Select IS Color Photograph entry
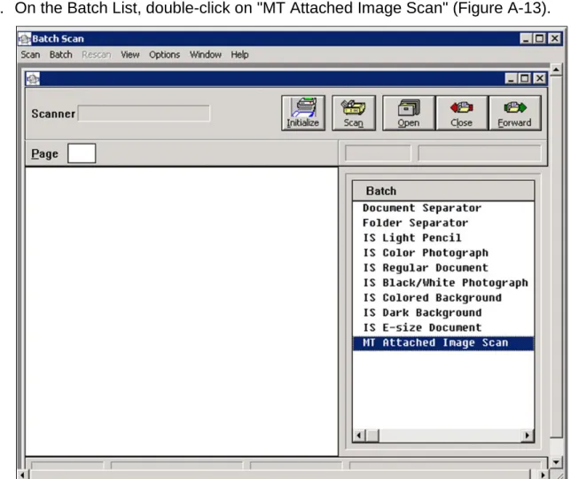The image size is (571, 479). coord(443,253)
